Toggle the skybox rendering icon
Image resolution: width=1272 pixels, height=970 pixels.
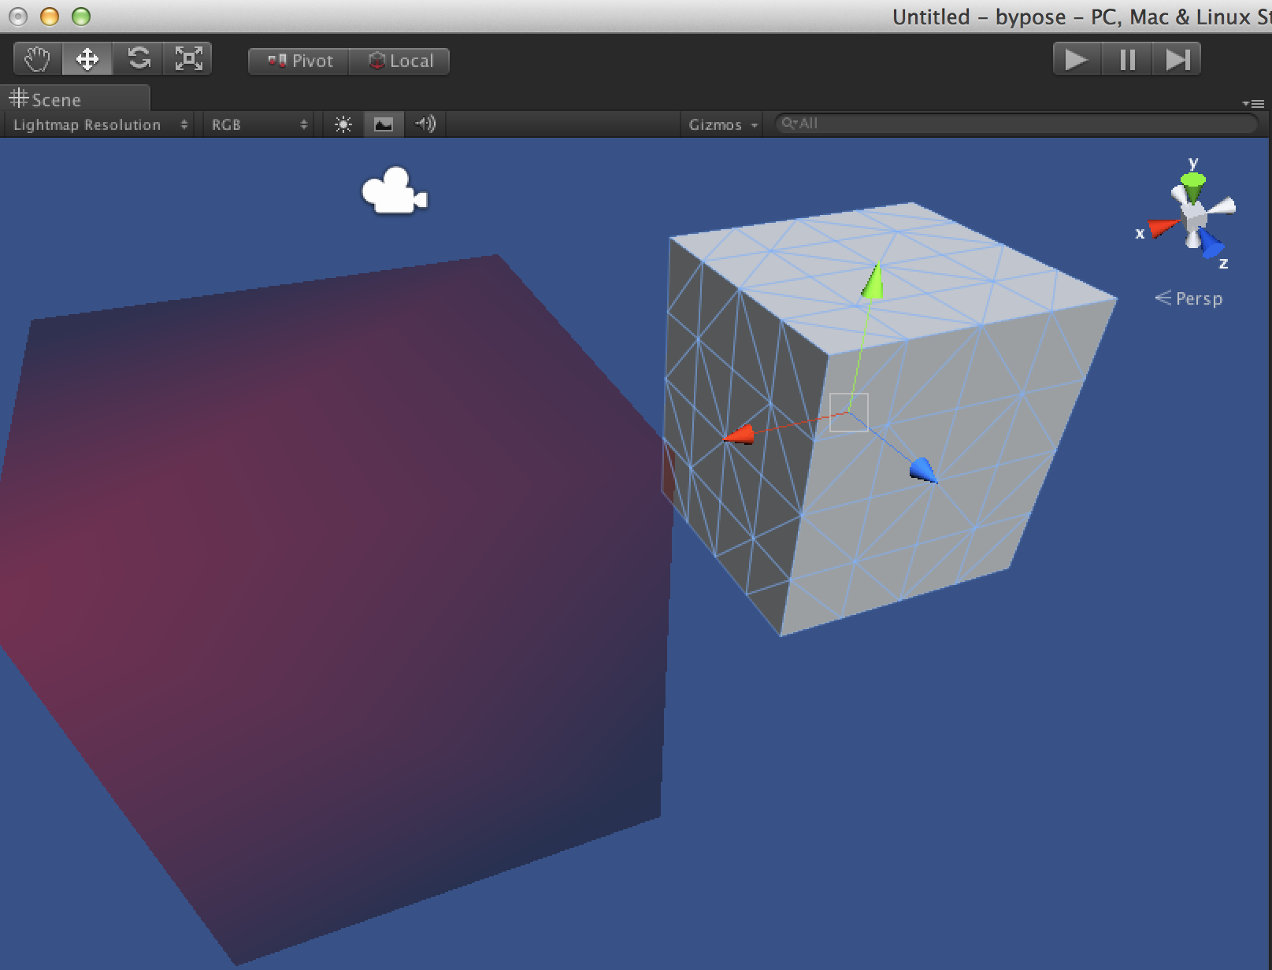384,124
